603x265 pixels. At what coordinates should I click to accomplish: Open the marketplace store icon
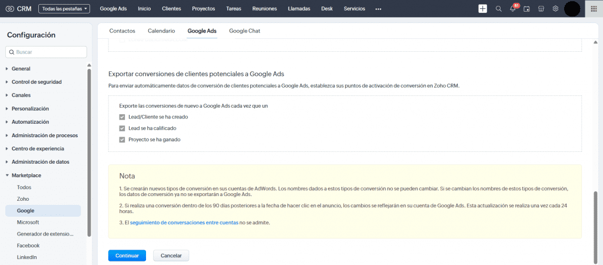541,9
